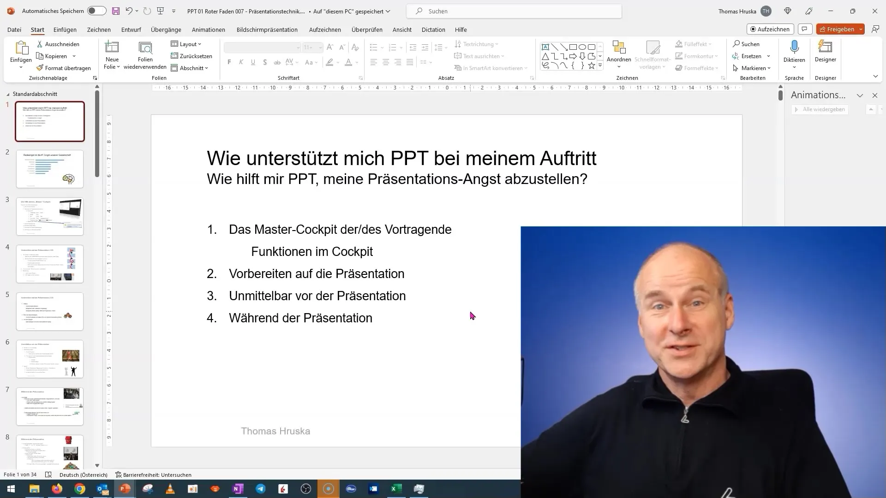Open the comments button
This screenshot has width=886, height=498.
pos(805,29)
